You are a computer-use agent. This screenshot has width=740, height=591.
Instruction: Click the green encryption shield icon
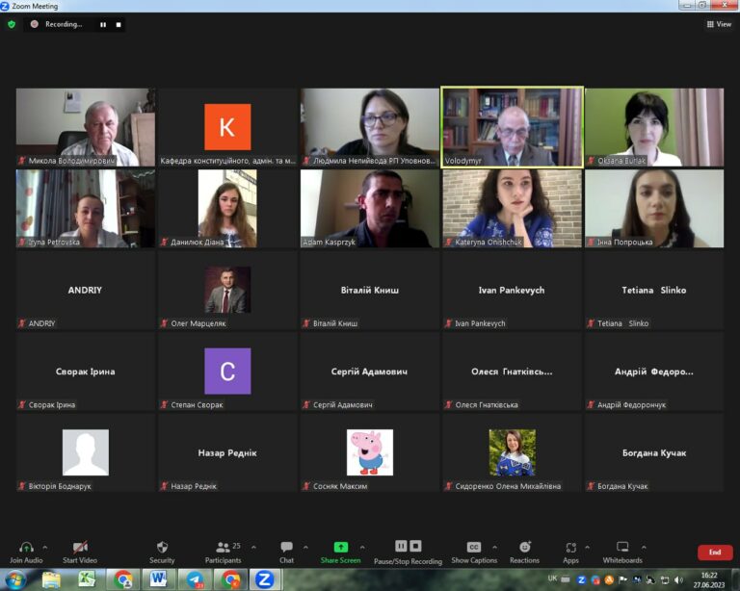click(x=12, y=24)
